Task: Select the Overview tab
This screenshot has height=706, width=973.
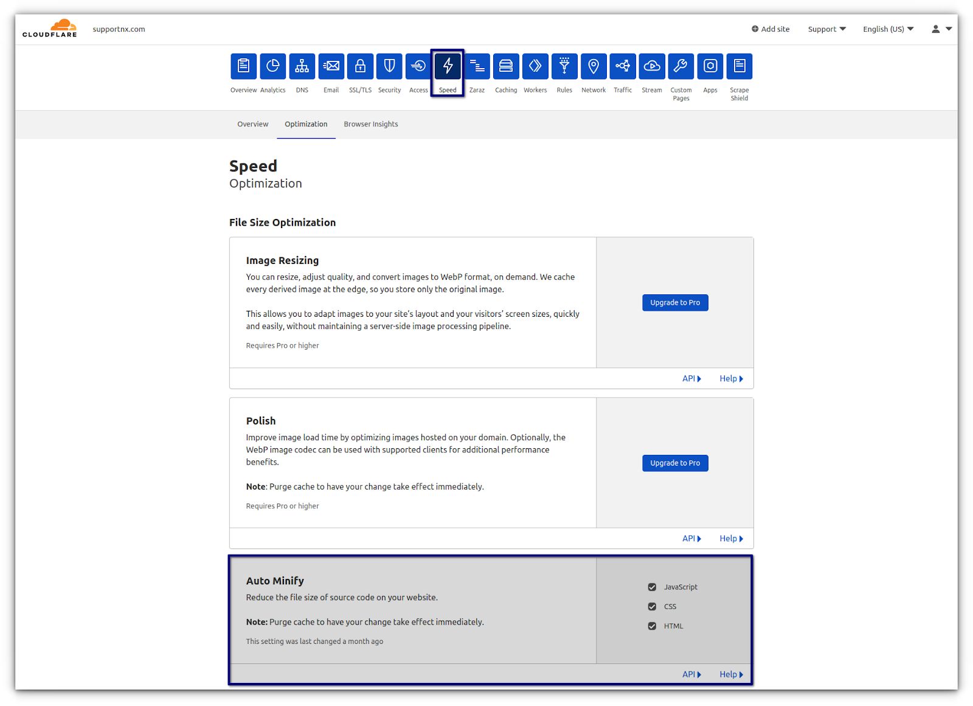Action: pos(252,124)
